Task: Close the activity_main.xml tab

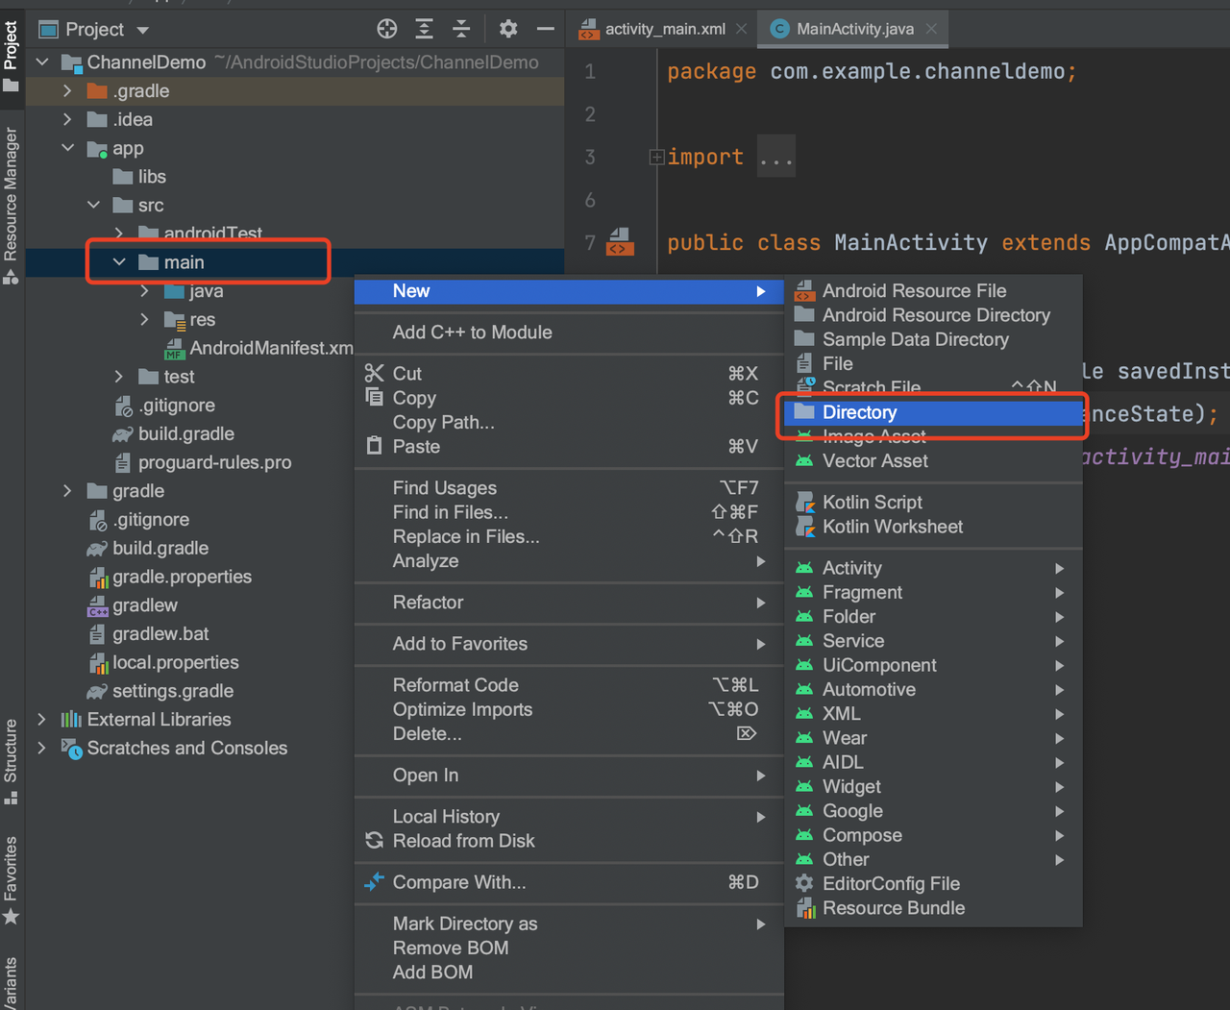Action: [741, 29]
